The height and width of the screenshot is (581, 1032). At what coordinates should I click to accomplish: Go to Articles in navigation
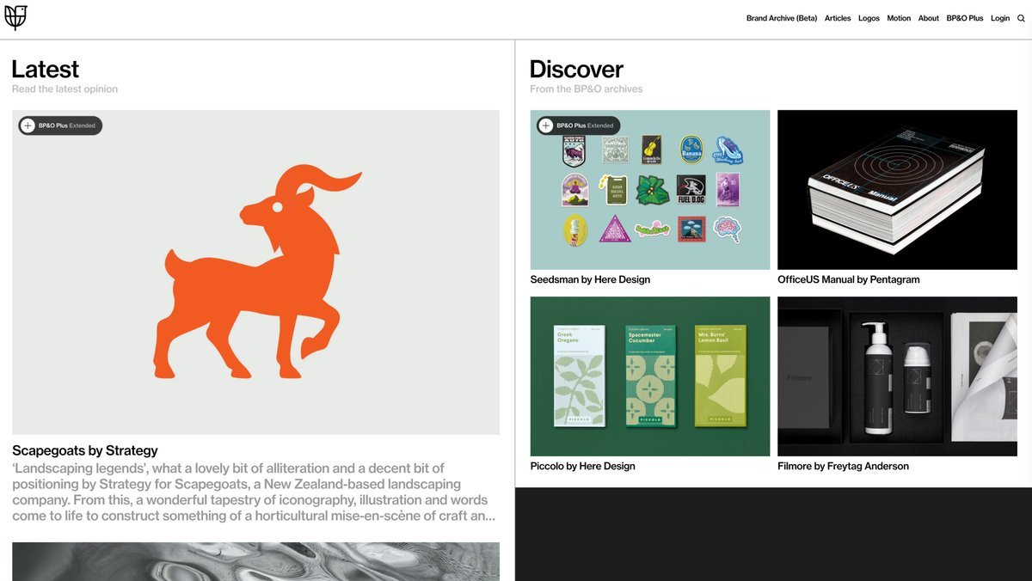[838, 18]
